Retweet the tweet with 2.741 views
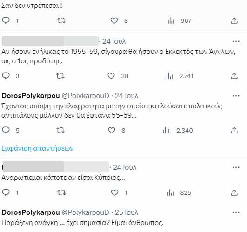Screen dimensions: 247x232 point(60,76)
